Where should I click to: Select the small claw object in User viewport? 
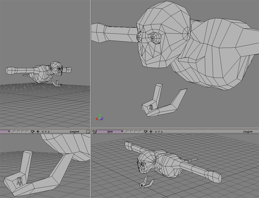point(147,183)
